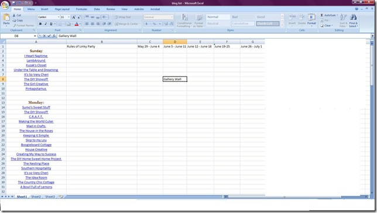Open the Office button menu
The height and width of the screenshot is (213, 377).
[5, 5]
